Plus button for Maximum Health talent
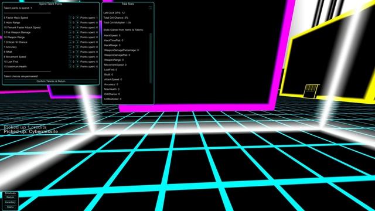Screen dimensions: 375x211 (77, 66)
